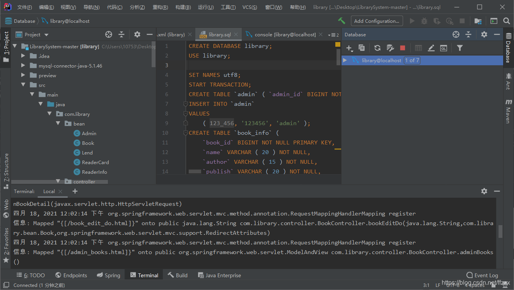Toggle the 2: Favorites side stripe button
This screenshot has width=514, height=290.
[6, 245]
